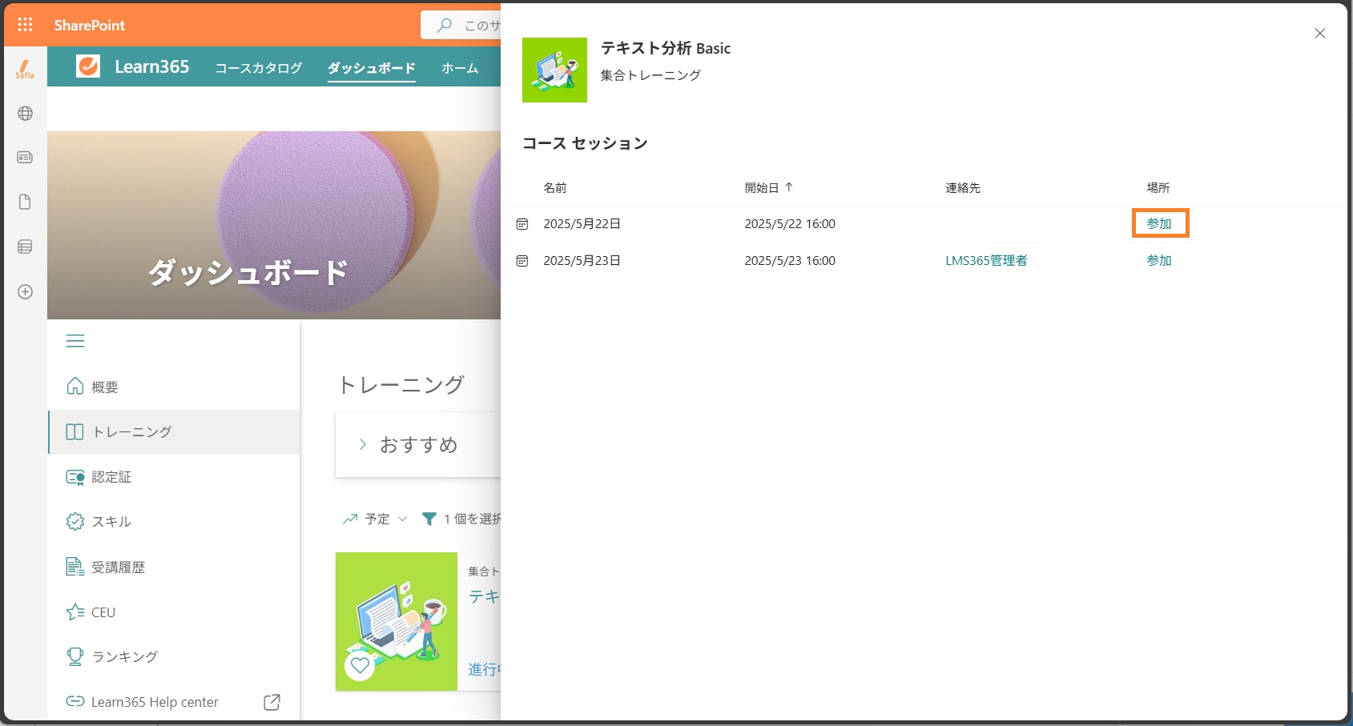Click the Learn365 site title text
The height and width of the screenshot is (726, 1353).
152,66
